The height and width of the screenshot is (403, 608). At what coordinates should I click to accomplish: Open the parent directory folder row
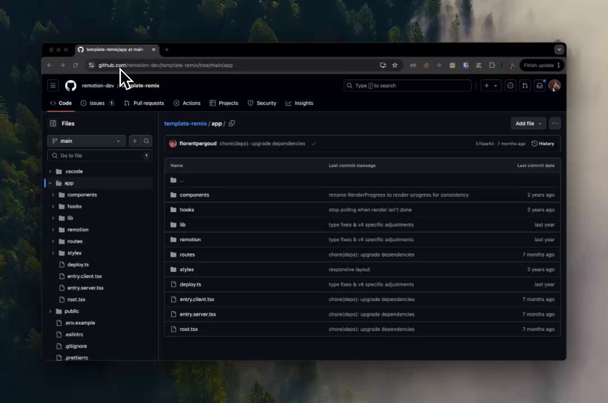362,180
